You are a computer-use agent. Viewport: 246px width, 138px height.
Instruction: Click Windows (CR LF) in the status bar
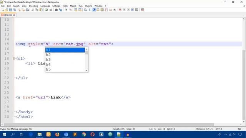point(204,129)
